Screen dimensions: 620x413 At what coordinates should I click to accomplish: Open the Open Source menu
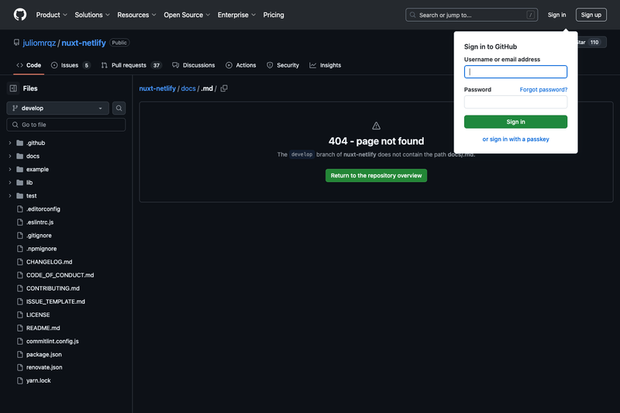point(187,15)
